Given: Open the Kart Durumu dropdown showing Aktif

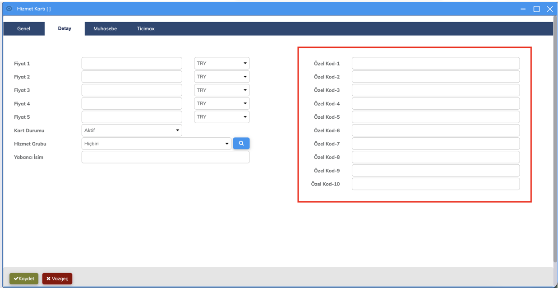Looking at the screenshot, I should click(132, 130).
